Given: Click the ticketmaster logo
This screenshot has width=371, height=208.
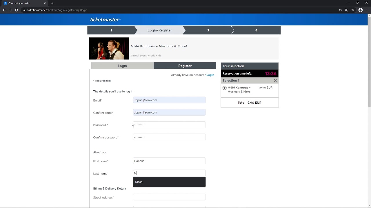Looking at the screenshot, I should 105,20.
